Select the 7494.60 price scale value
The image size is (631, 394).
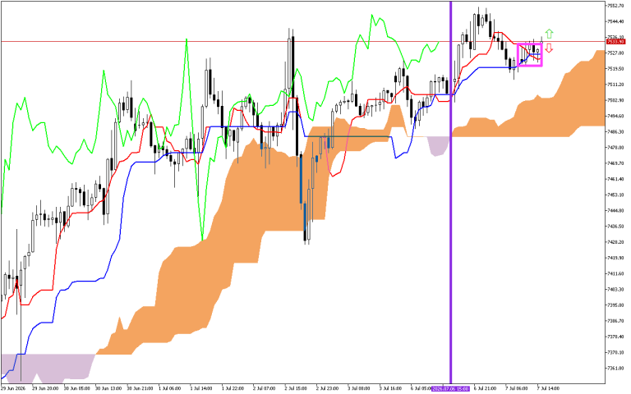click(x=615, y=117)
